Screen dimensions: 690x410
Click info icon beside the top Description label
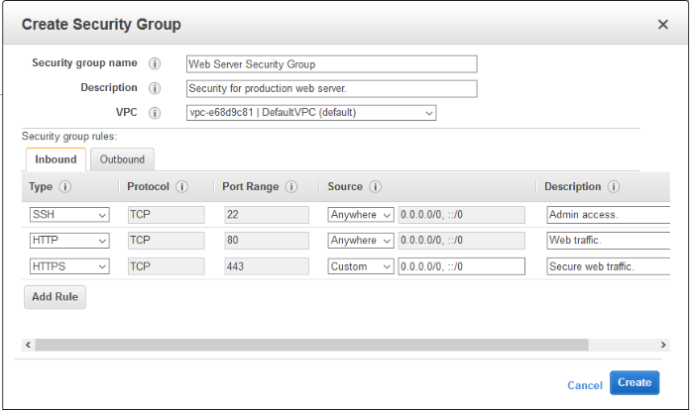[155, 88]
